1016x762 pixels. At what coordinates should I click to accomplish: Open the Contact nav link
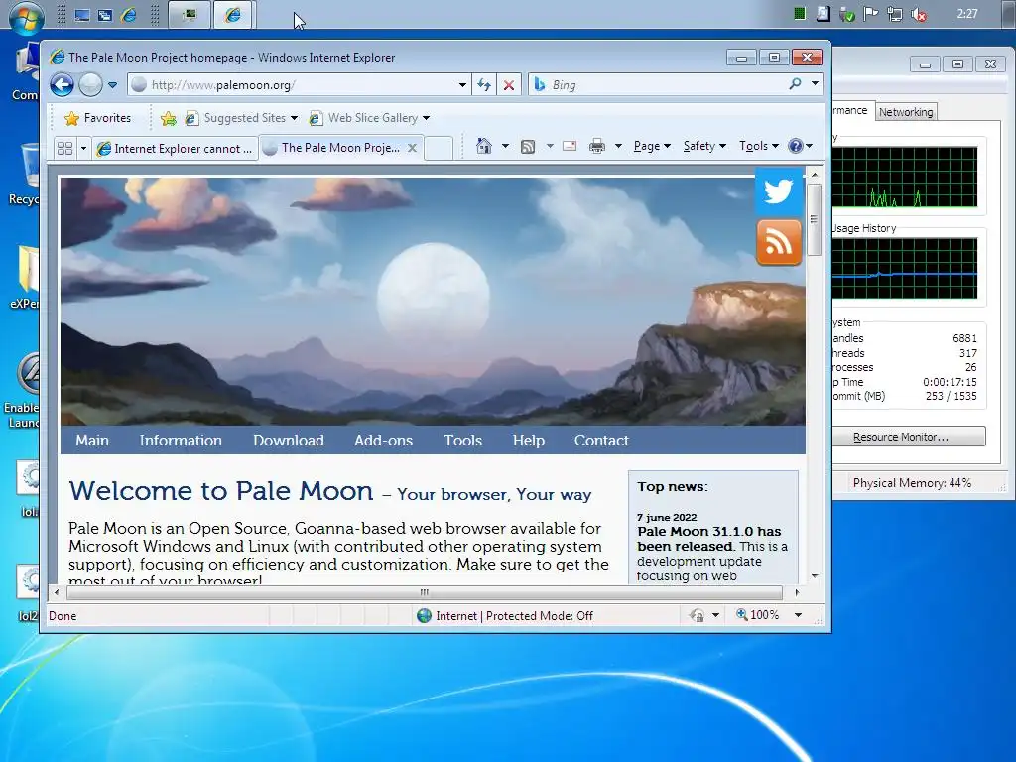point(601,440)
